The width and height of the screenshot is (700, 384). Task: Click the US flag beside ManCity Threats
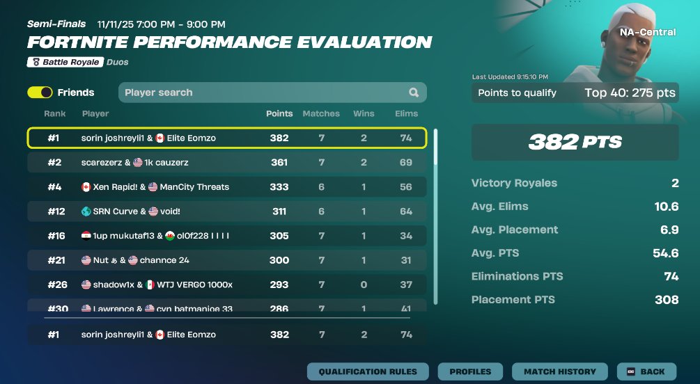pyautogui.click(x=153, y=187)
